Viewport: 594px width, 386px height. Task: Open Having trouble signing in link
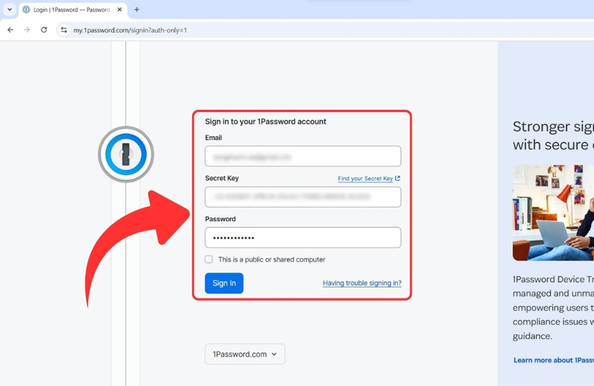[362, 283]
